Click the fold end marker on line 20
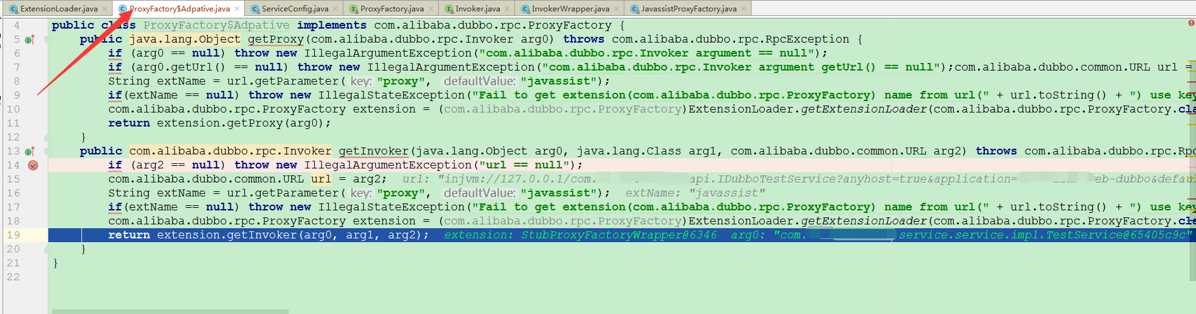The height and width of the screenshot is (314, 1196). coord(48,249)
